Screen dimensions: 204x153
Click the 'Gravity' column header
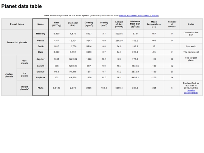pyautogui.click(x=104, y=24)
